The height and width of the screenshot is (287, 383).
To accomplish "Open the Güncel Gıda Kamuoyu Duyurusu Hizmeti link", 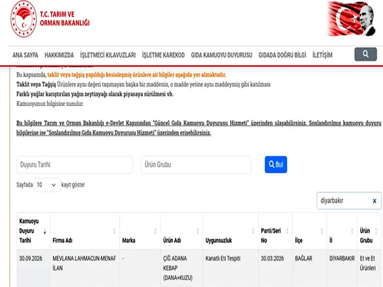I will 200,123.
